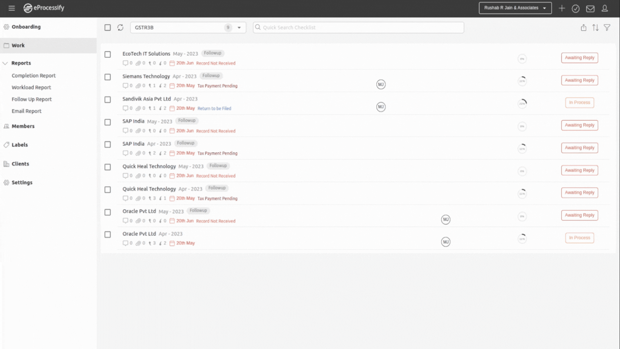
Task: Open the checkmark tasks icon in header
Action: pos(576,8)
